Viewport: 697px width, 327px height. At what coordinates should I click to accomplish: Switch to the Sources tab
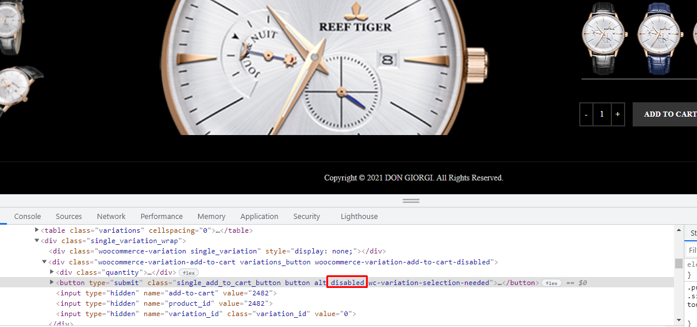tap(69, 217)
